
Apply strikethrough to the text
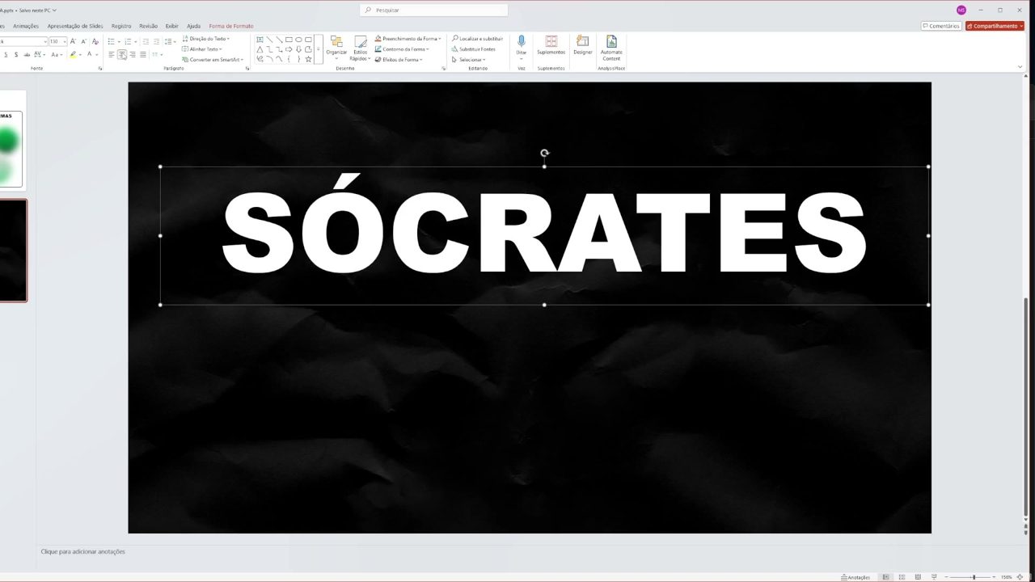27,55
